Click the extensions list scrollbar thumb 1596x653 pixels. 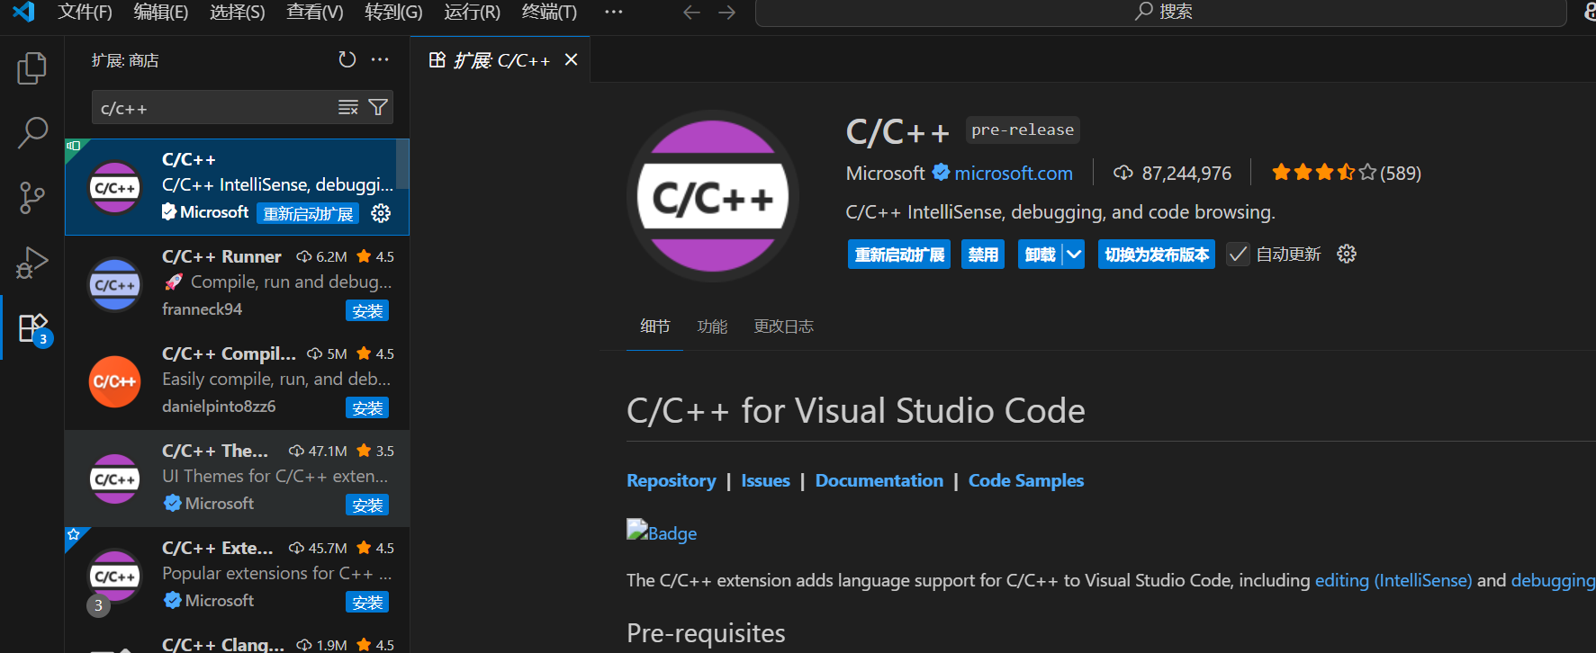tap(402, 164)
